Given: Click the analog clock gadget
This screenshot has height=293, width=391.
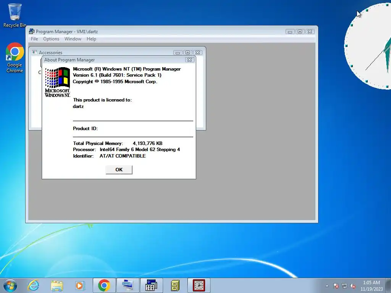Looking at the screenshot, I should [368, 46].
